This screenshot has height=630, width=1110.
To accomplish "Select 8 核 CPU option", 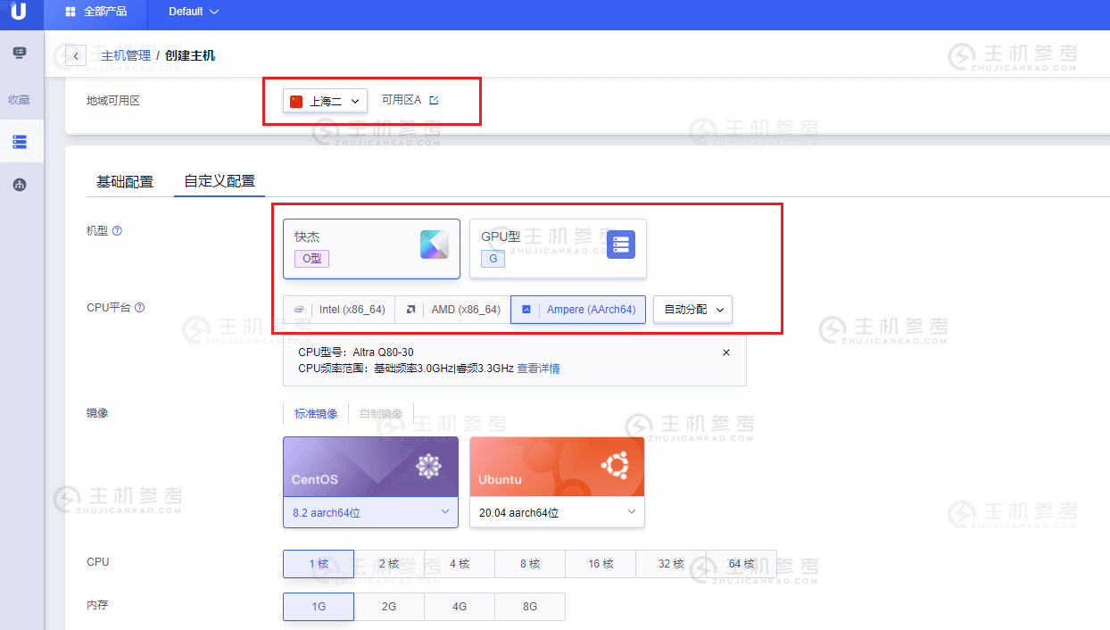I will coord(530,564).
